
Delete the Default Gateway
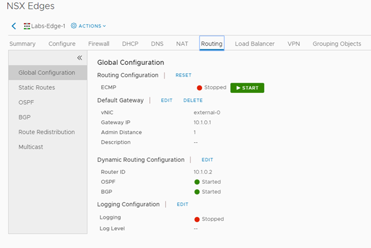[193, 101]
